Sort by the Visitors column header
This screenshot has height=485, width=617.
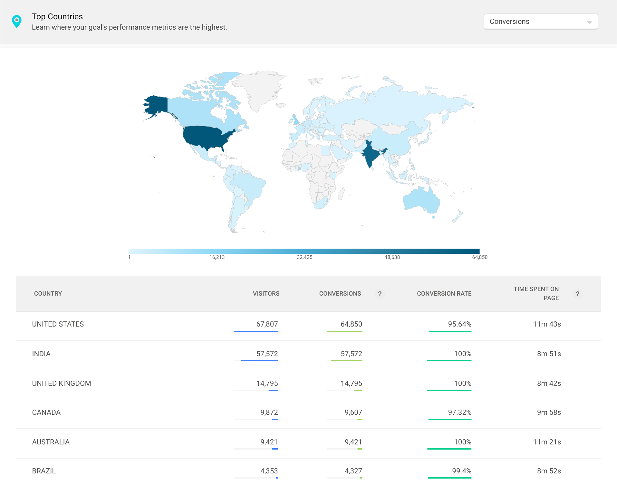tap(266, 294)
